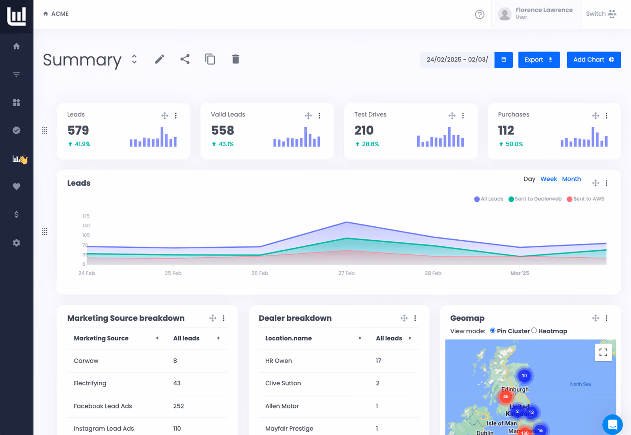This screenshot has height=435, width=631.
Task: Share the Summary dashboard
Action: click(185, 59)
